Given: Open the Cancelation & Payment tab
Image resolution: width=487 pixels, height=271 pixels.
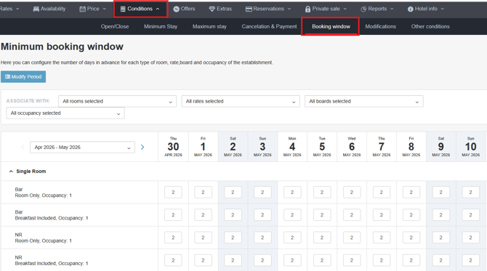Looking at the screenshot, I should 269,26.
